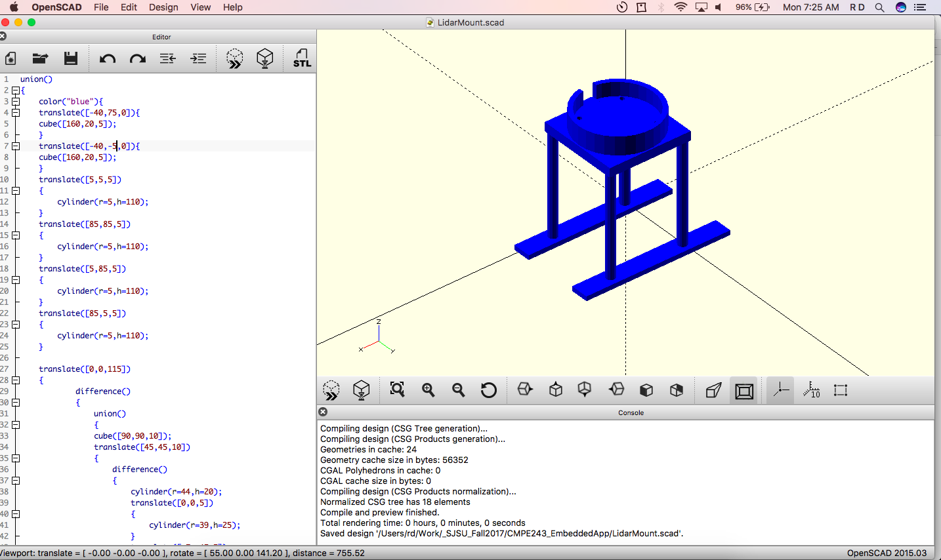The width and height of the screenshot is (941, 560).
Task: Click the Export as STL icon
Action: pos(302,58)
